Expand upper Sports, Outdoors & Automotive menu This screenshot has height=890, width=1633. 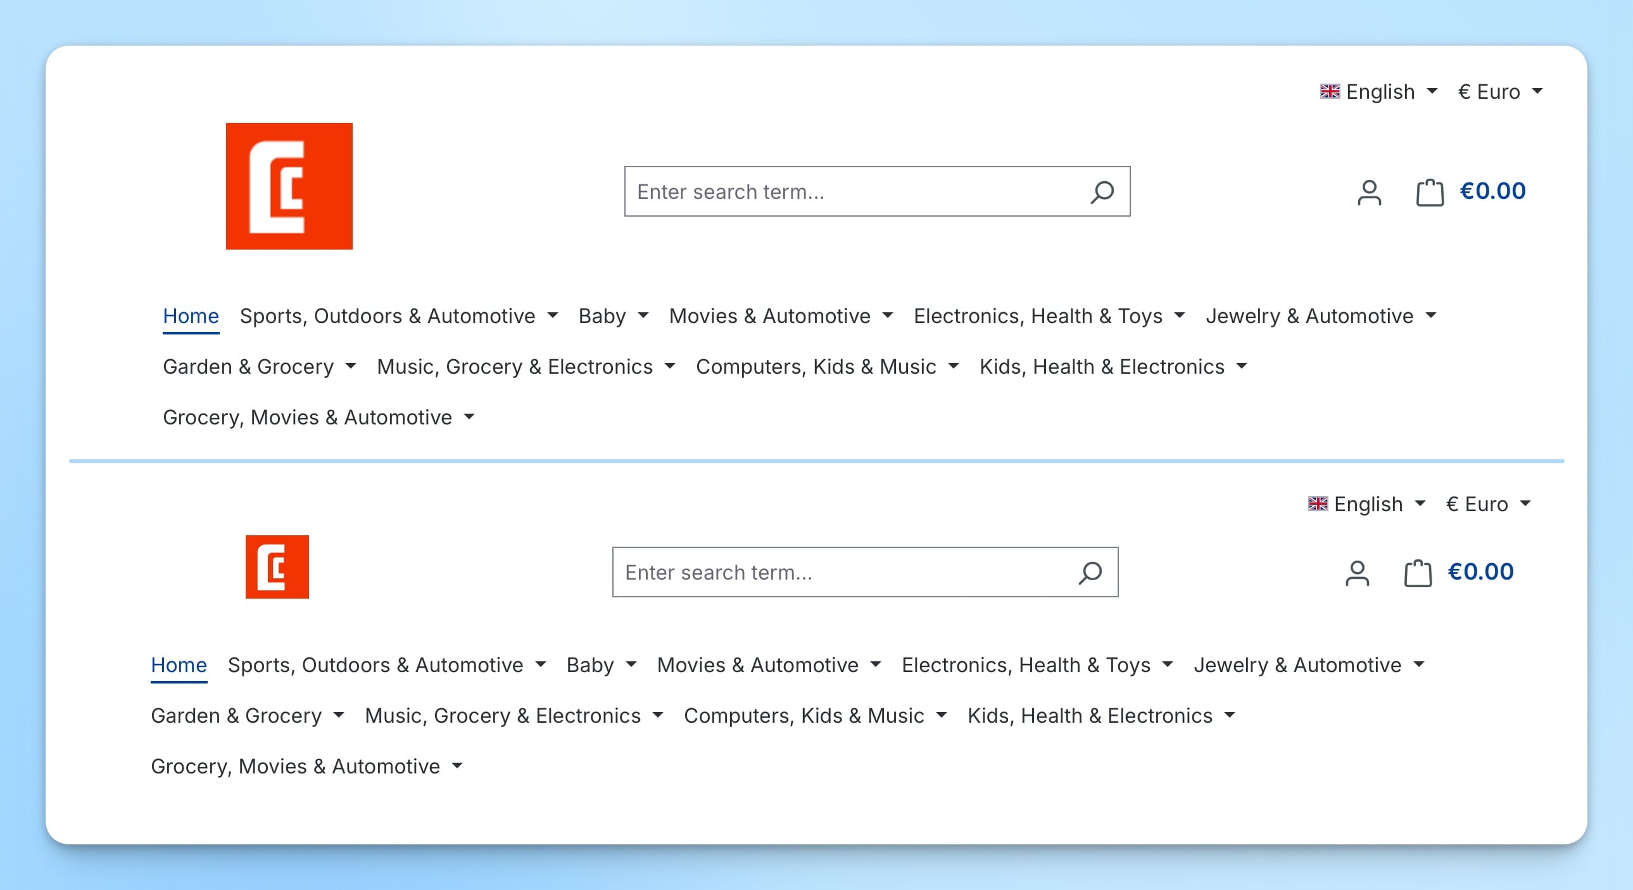pyautogui.click(x=398, y=316)
